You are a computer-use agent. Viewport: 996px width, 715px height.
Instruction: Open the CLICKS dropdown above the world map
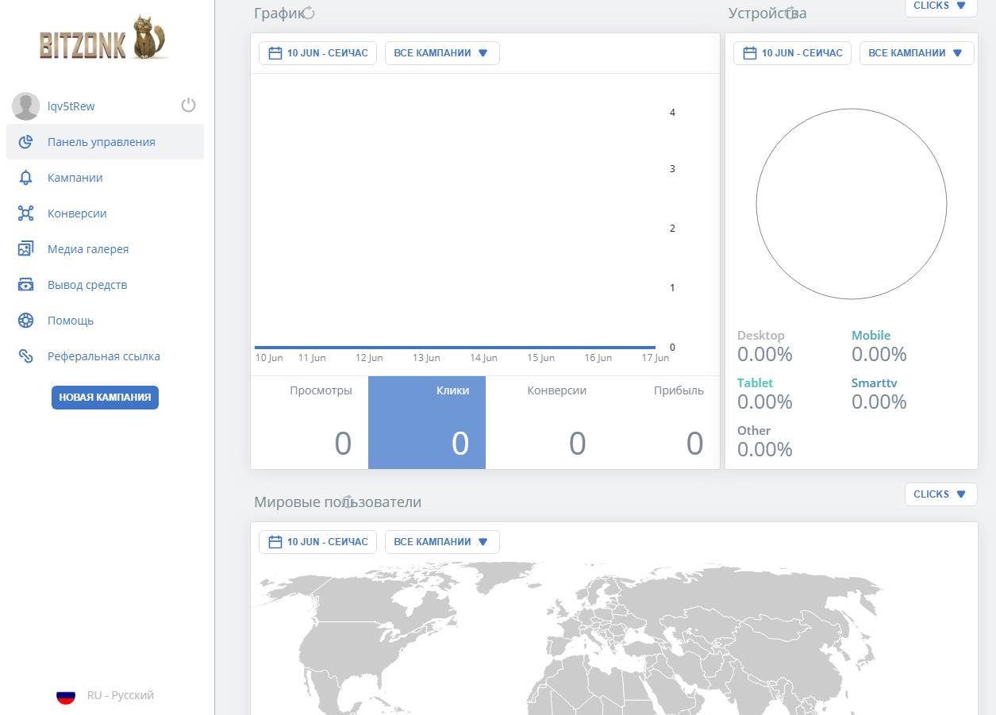940,494
